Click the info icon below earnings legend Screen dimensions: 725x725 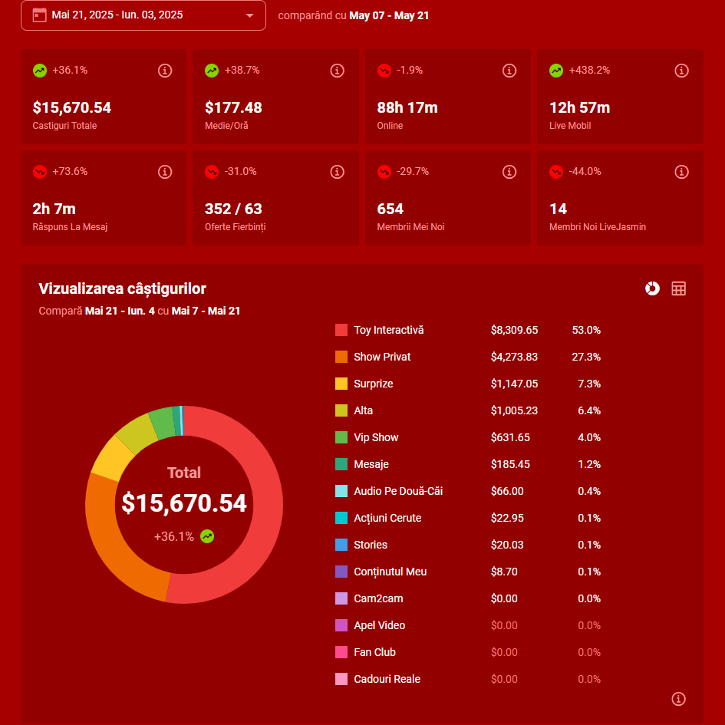[x=678, y=698]
